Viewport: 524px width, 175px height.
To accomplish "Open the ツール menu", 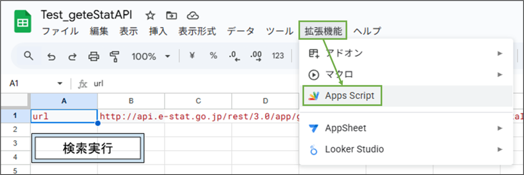I will click(x=279, y=31).
